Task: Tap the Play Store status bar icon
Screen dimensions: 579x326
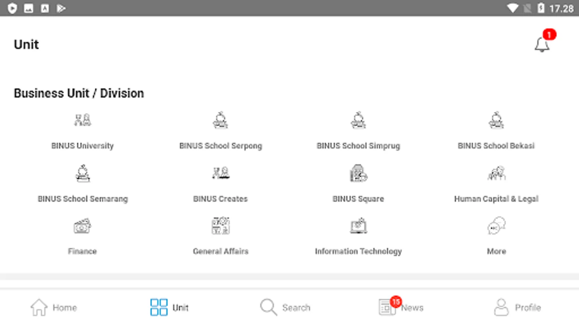Action: click(x=61, y=8)
